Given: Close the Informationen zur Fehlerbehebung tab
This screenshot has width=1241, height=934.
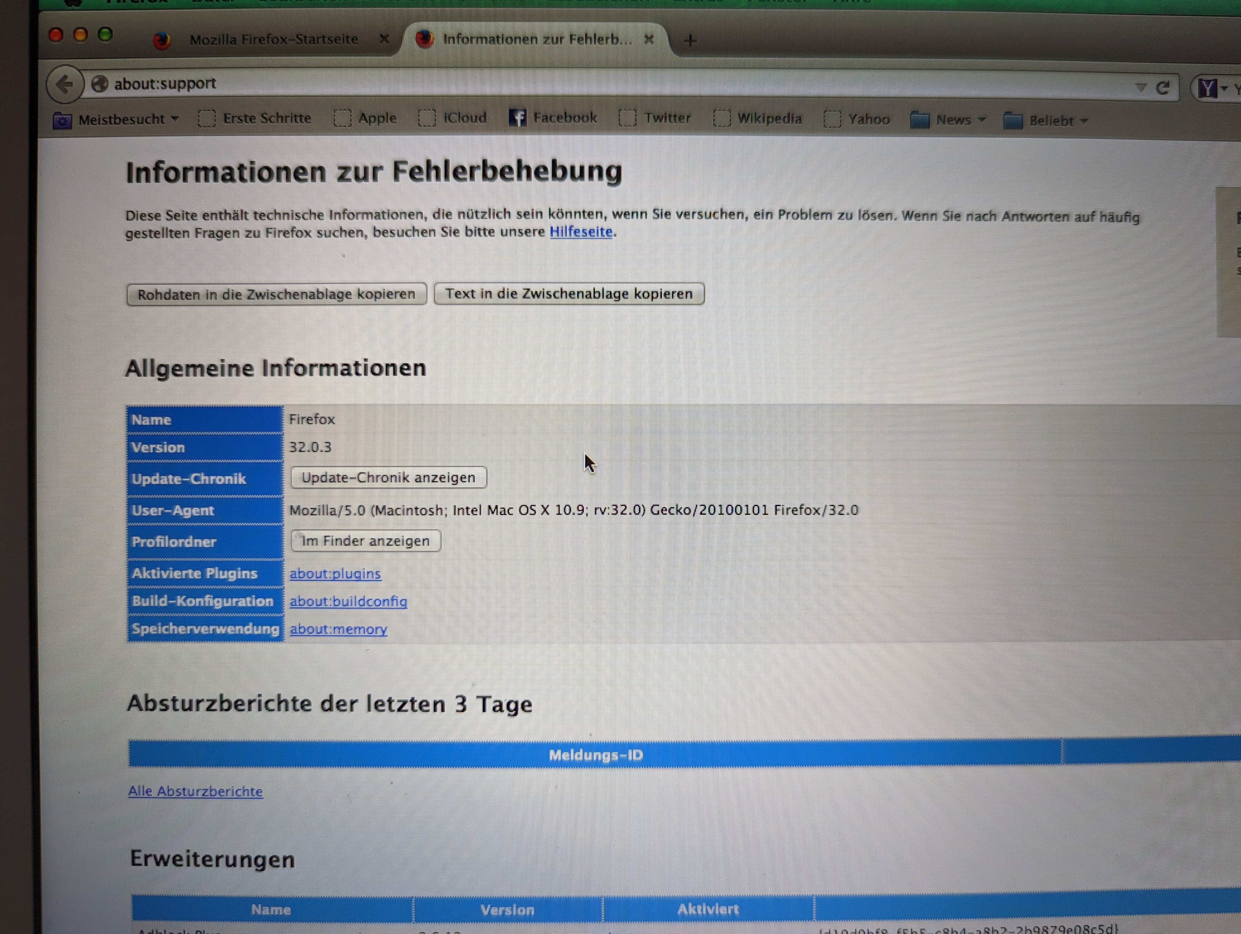Looking at the screenshot, I should tap(649, 39).
